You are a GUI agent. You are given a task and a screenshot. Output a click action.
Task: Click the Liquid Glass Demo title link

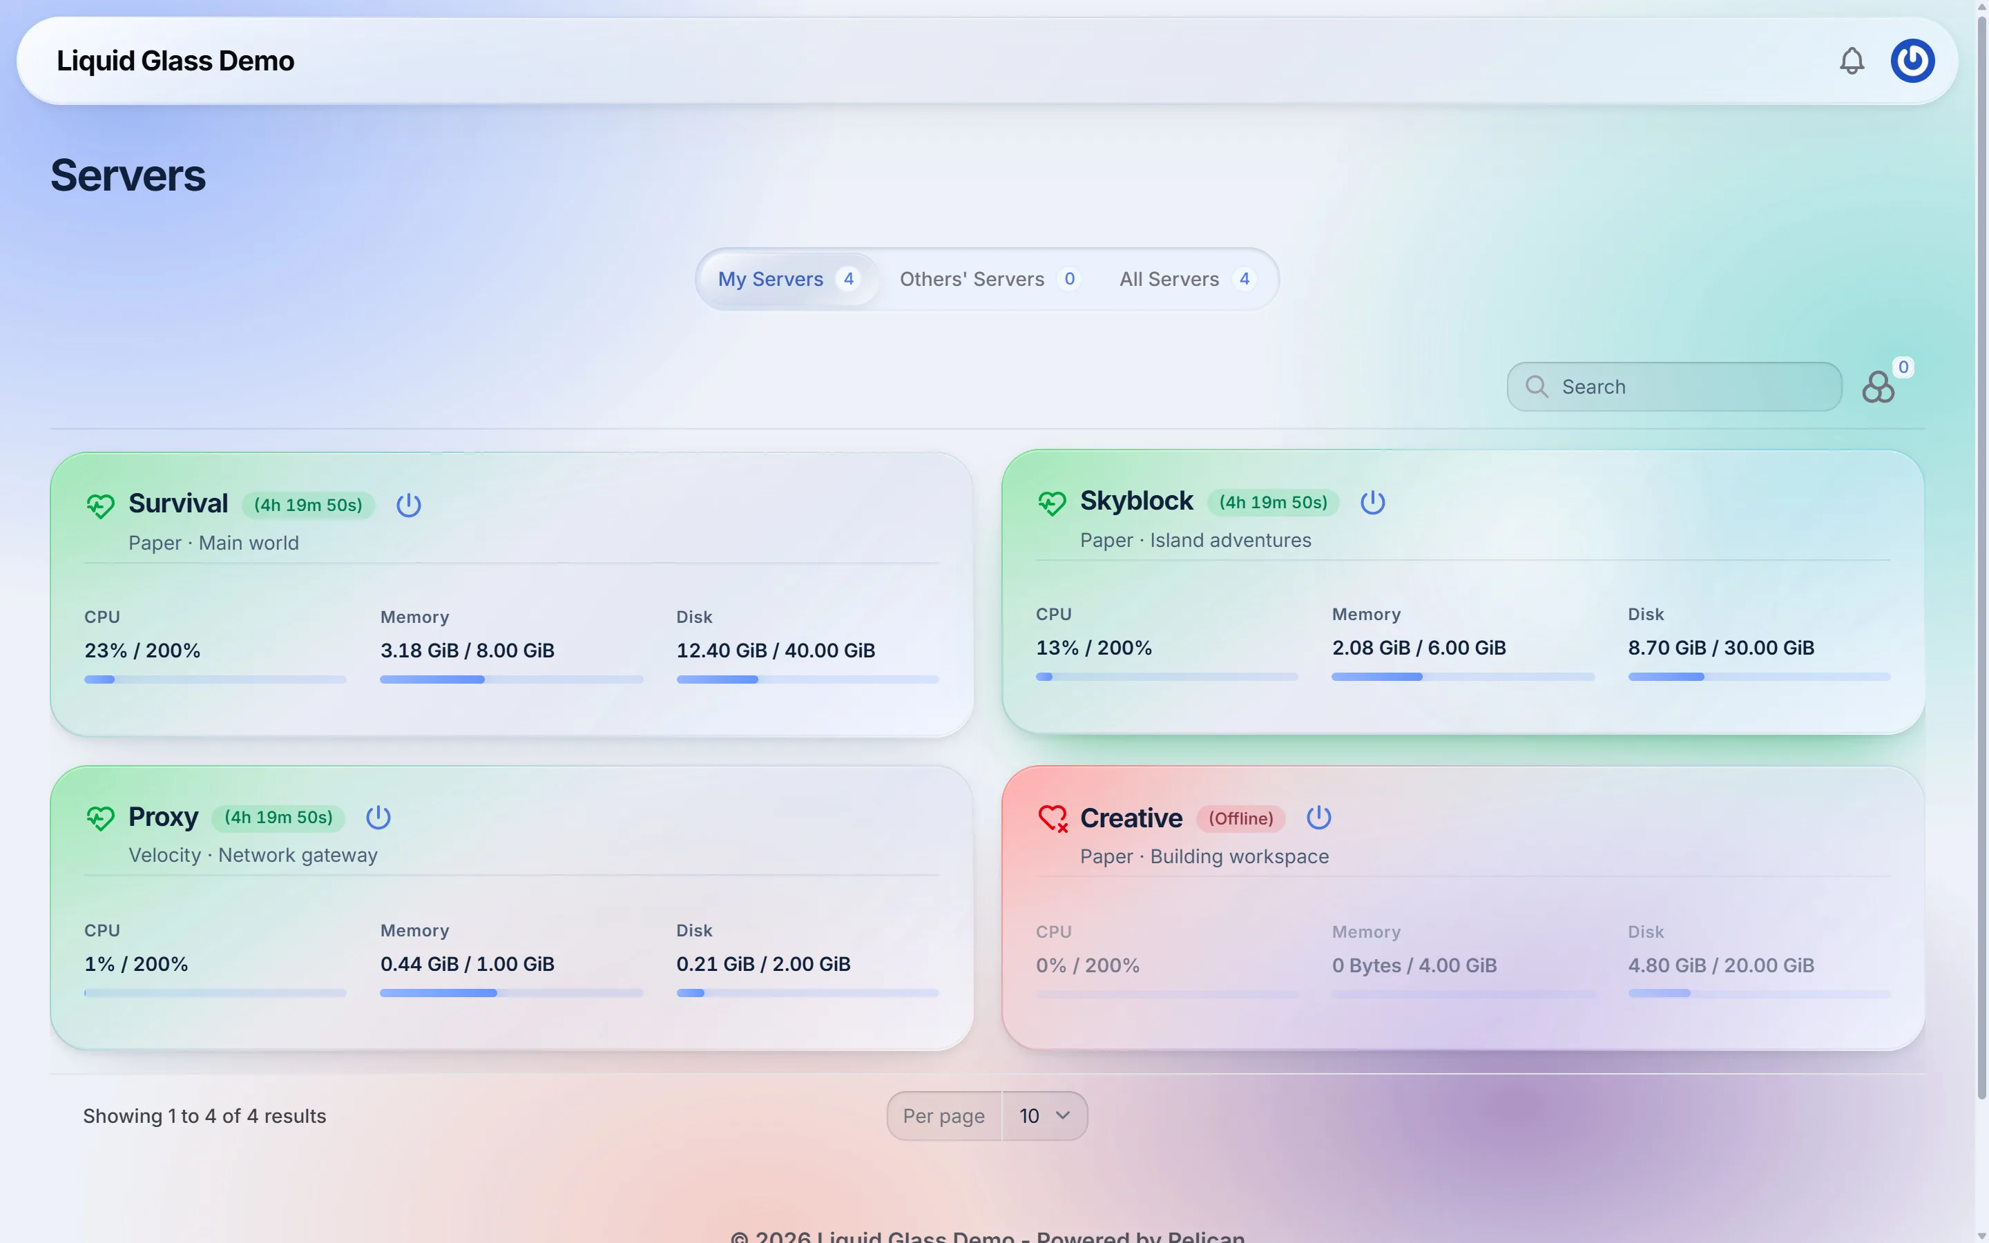[x=175, y=61]
